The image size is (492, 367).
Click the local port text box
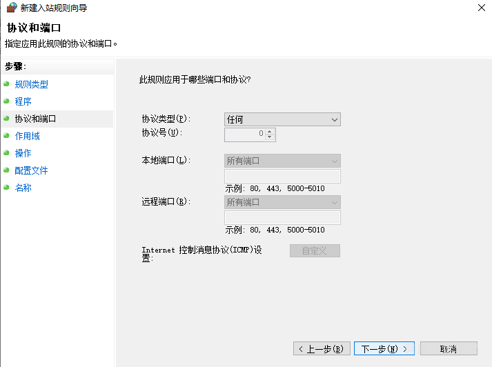pyautogui.click(x=282, y=177)
